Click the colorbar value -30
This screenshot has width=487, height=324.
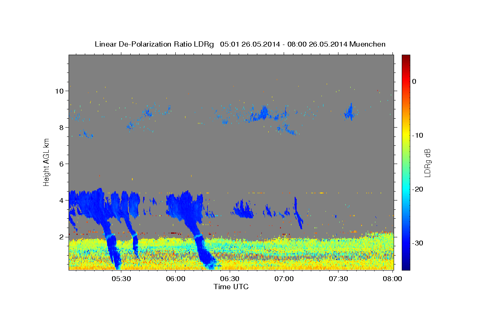418,243
